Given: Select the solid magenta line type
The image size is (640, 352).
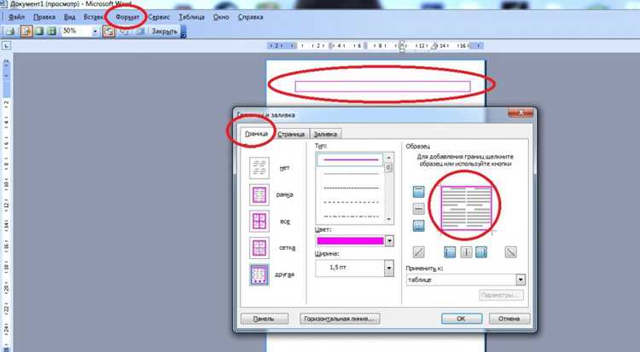Looking at the screenshot, I should click(350, 160).
